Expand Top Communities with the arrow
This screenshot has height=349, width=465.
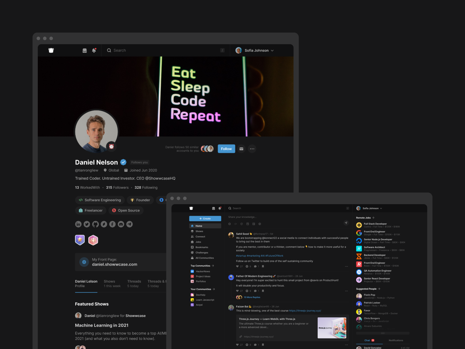tap(213, 266)
